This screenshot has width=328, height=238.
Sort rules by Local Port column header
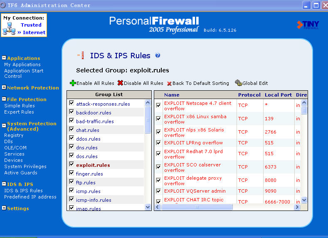coord(278,95)
